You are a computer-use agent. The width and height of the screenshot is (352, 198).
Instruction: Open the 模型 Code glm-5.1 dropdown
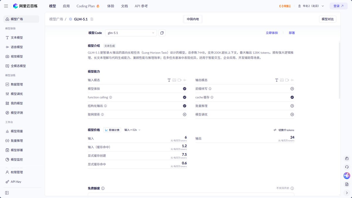click(131, 33)
